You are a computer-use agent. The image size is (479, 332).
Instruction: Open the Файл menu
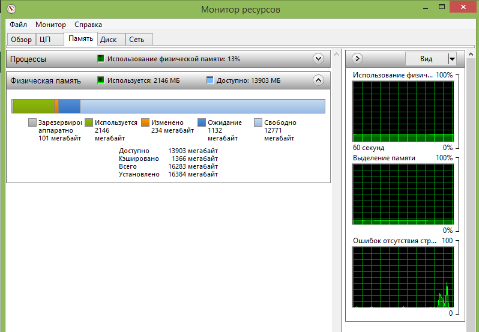(x=19, y=25)
